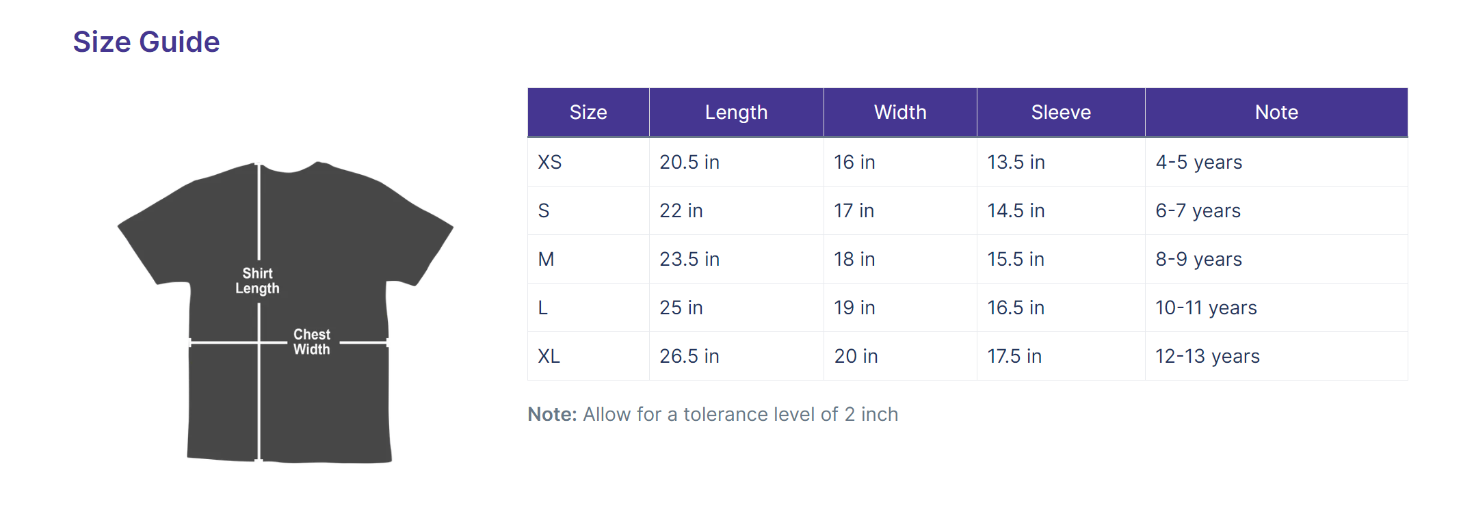The height and width of the screenshot is (509, 1474).
Task: Click the 19 in width cell
Action: pyautogui.click(x=900, y=307)
